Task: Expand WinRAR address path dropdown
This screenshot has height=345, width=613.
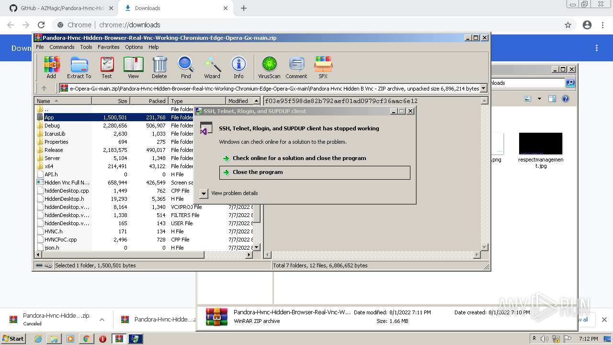Action: pyautogui.click(x=484, y=88)
